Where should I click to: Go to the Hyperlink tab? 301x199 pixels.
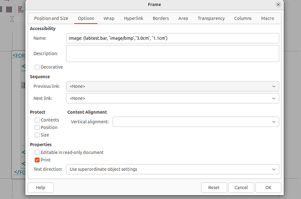coord(133,18)
